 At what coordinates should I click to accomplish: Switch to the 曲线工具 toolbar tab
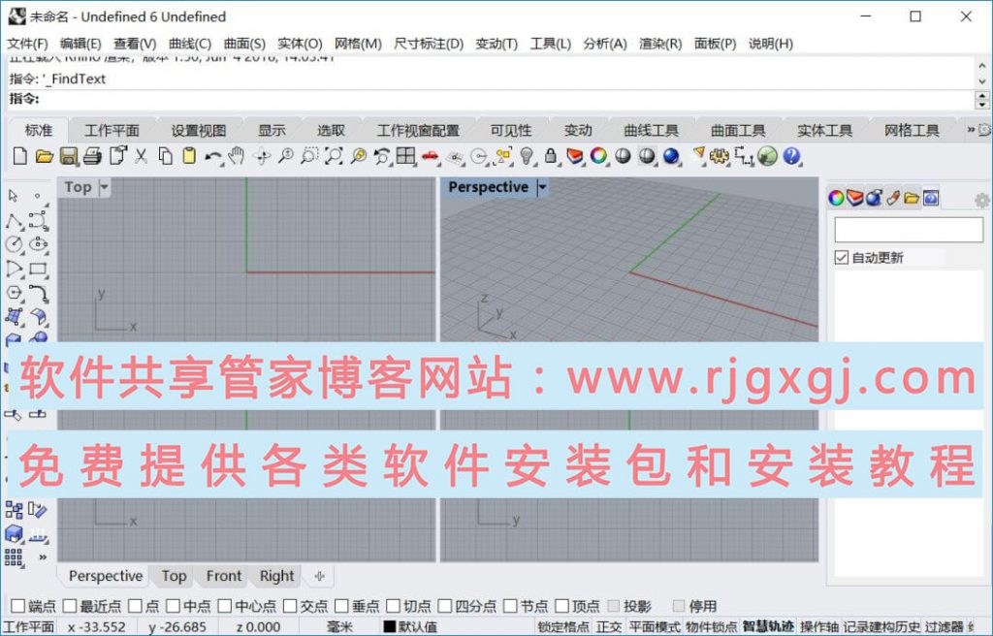click(x=651, y=131)
